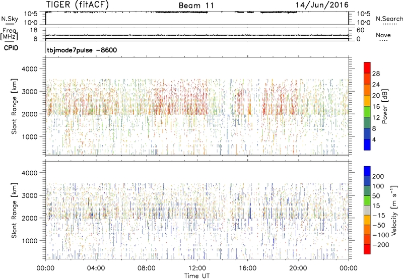Click the N.Search legend label

coord(389,19)
